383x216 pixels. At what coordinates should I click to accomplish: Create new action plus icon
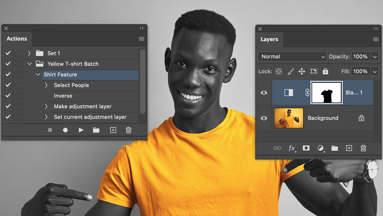click(x=113, y=130)
